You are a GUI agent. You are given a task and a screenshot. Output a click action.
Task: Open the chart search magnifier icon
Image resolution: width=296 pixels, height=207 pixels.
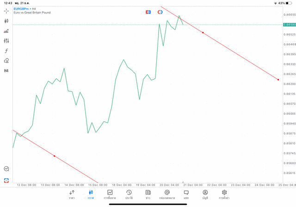click(x=6, y=169)
